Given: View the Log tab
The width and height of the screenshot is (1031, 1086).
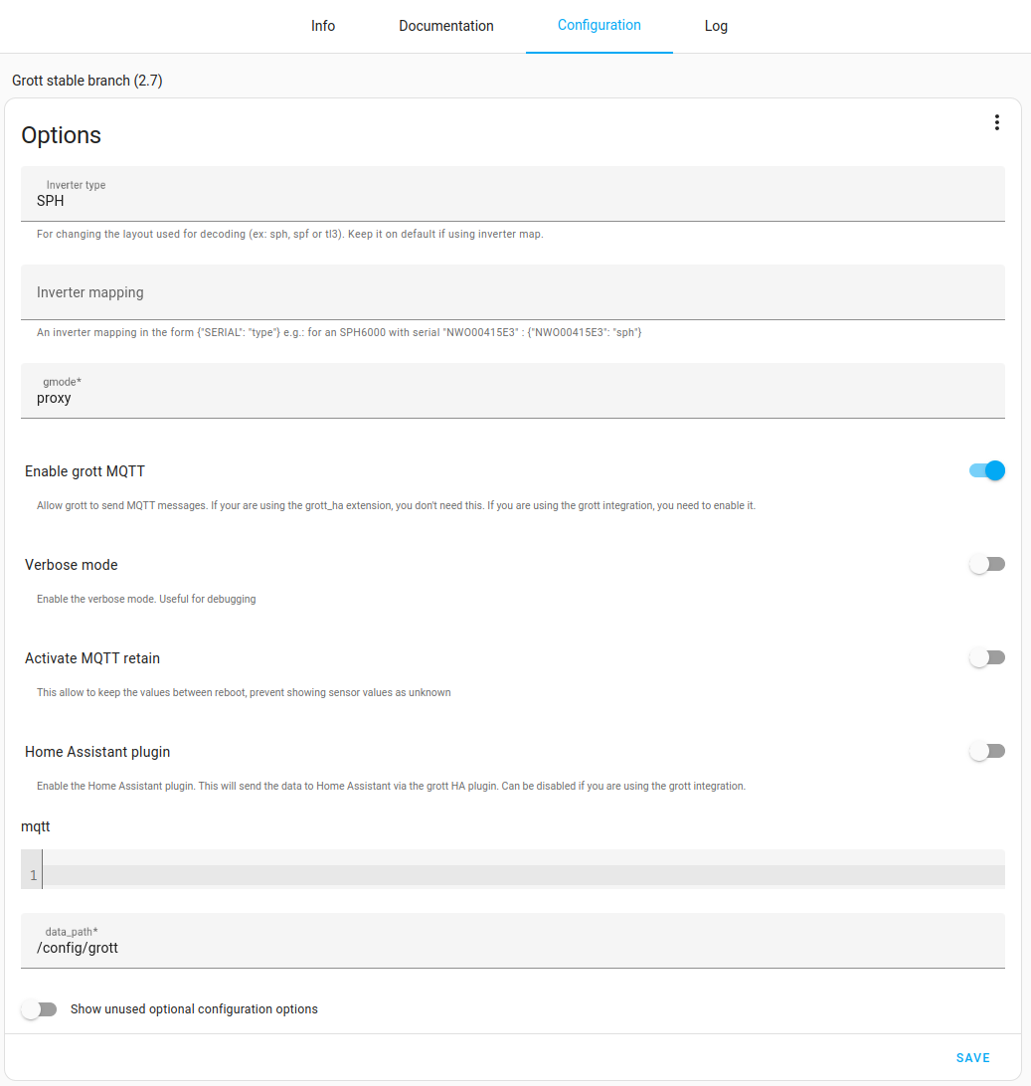Looking at the screenshot, I should click(716, 26).
